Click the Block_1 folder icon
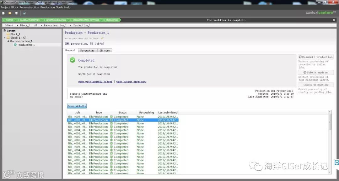Image resolution: width=339 pixels, height=181 pixels. [8, 34]
